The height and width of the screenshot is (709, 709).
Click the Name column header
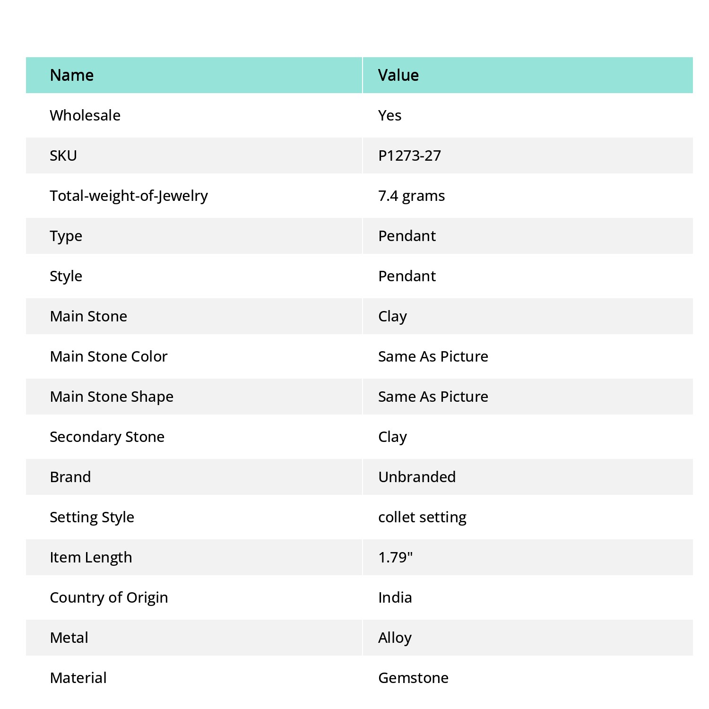click(x=194, y=75)
